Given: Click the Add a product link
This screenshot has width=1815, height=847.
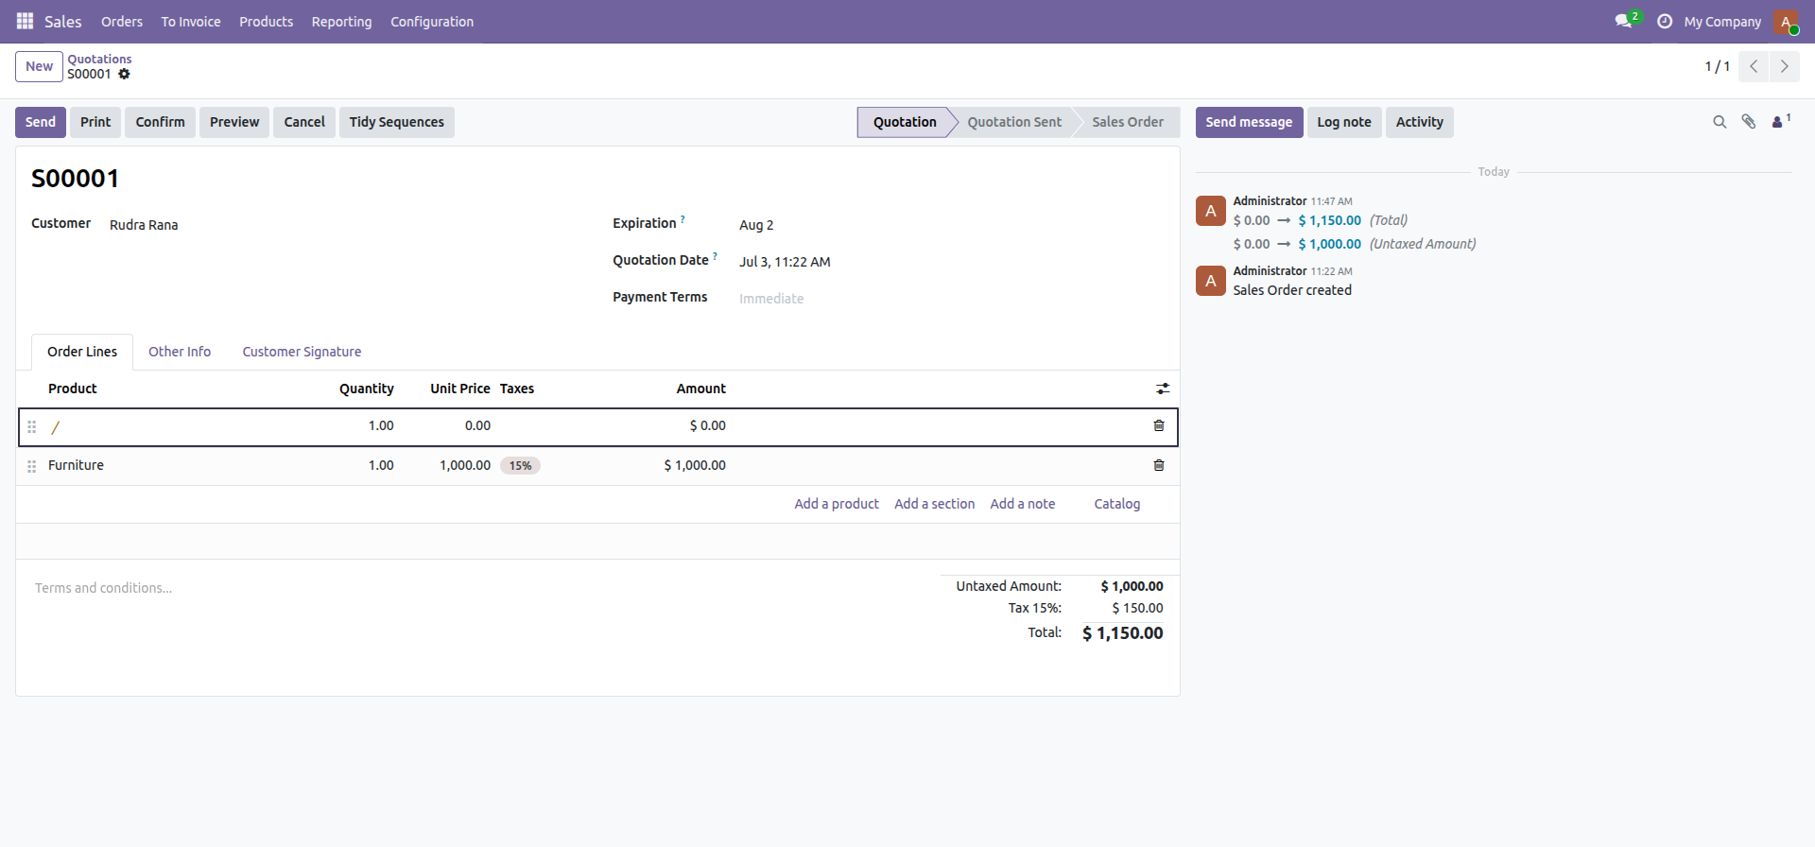Looking at the screenshot, I should [837, 504].
